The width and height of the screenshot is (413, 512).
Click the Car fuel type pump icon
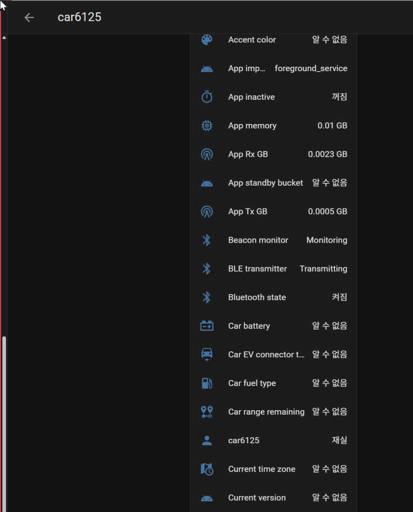[x=207, y=383]
